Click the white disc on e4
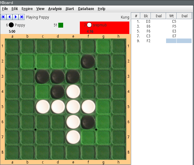The width and height of the screenshot is (194, 165). pos(73,92)
